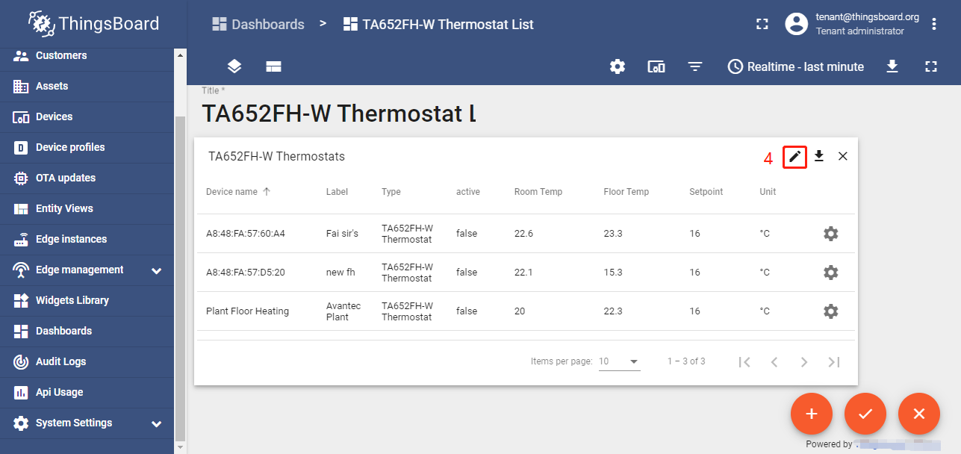Select device name A8:48:FA:57:60:A4

point(246,234)
